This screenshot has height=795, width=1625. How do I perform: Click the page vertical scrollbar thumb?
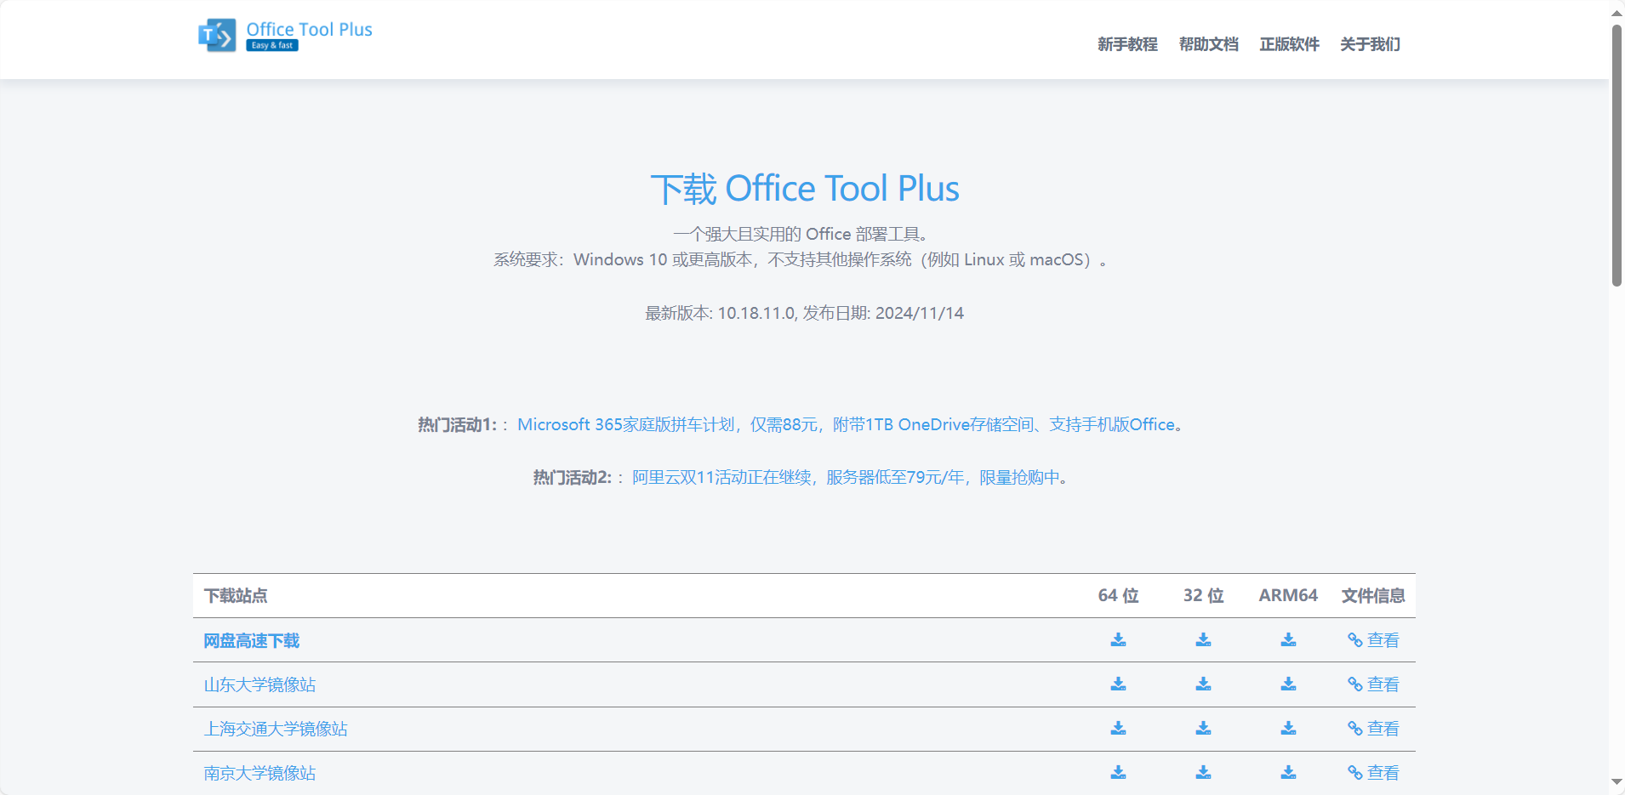click(x=1616, y=156)
